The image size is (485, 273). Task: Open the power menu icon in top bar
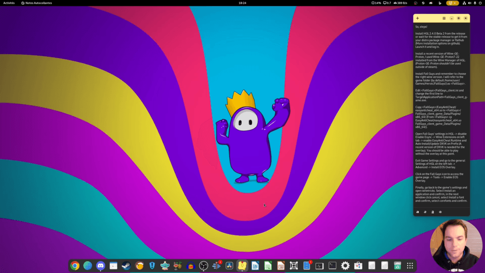(x=480, y=3)
